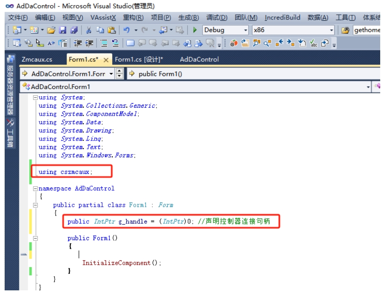The image size is (384, 295).
Task: Click the Undo arrow icon
Action: pos(126,30)
